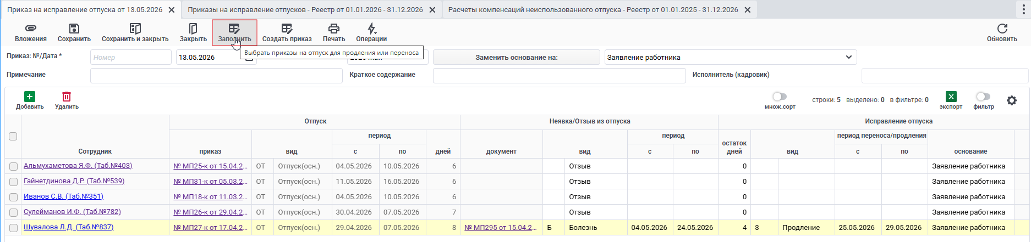Check the row for Сулейманов И.Ф.
This screenshot has width=1031, height=242.
pyautogui.click(x=13, y=212)
